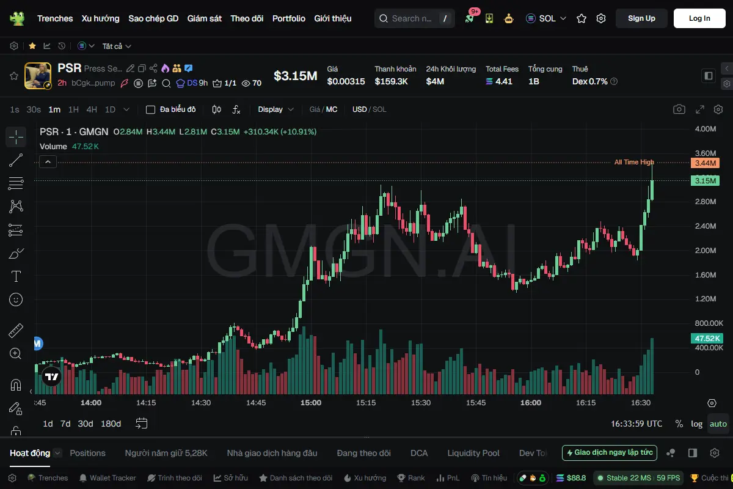
Task: Select the trend line drawing tool
Action: [16, 160]
